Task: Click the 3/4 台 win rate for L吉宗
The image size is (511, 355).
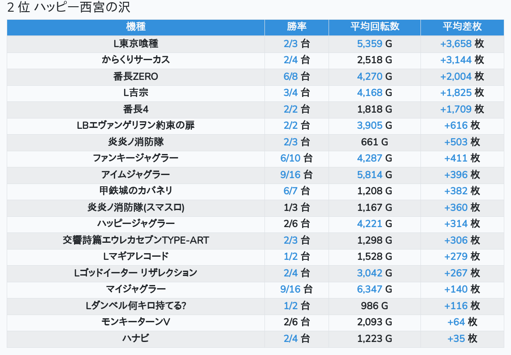Action: click(297, 93)
